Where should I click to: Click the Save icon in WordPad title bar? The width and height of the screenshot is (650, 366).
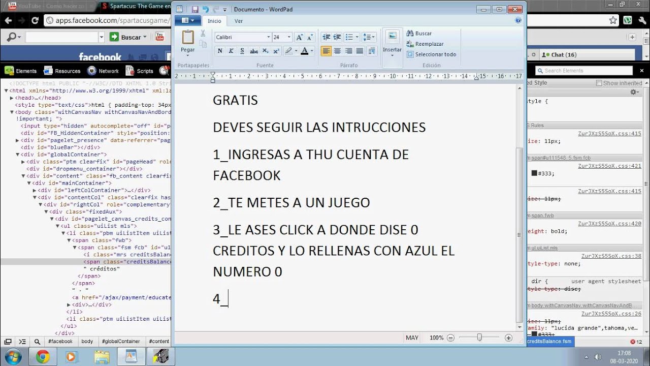pyautogui.click(x=195, y=9)
